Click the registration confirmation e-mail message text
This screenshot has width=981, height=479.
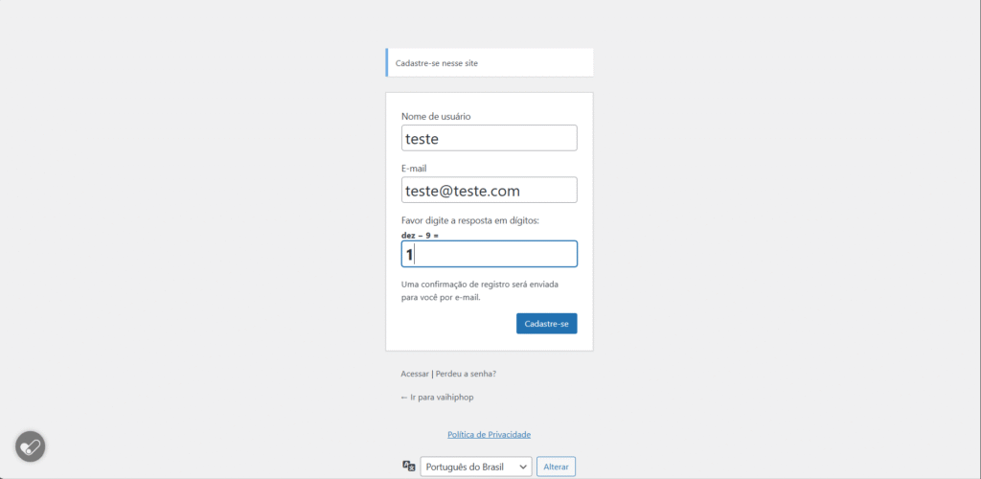469,290
